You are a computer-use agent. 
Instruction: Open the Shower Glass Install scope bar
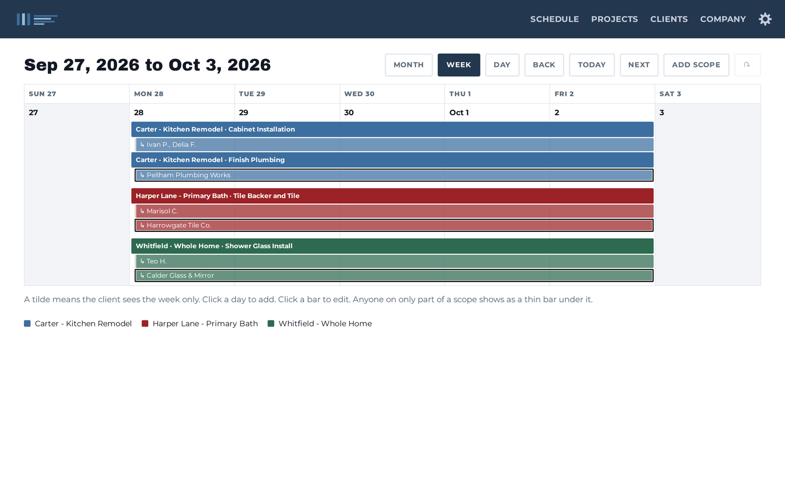pos(392,246)
